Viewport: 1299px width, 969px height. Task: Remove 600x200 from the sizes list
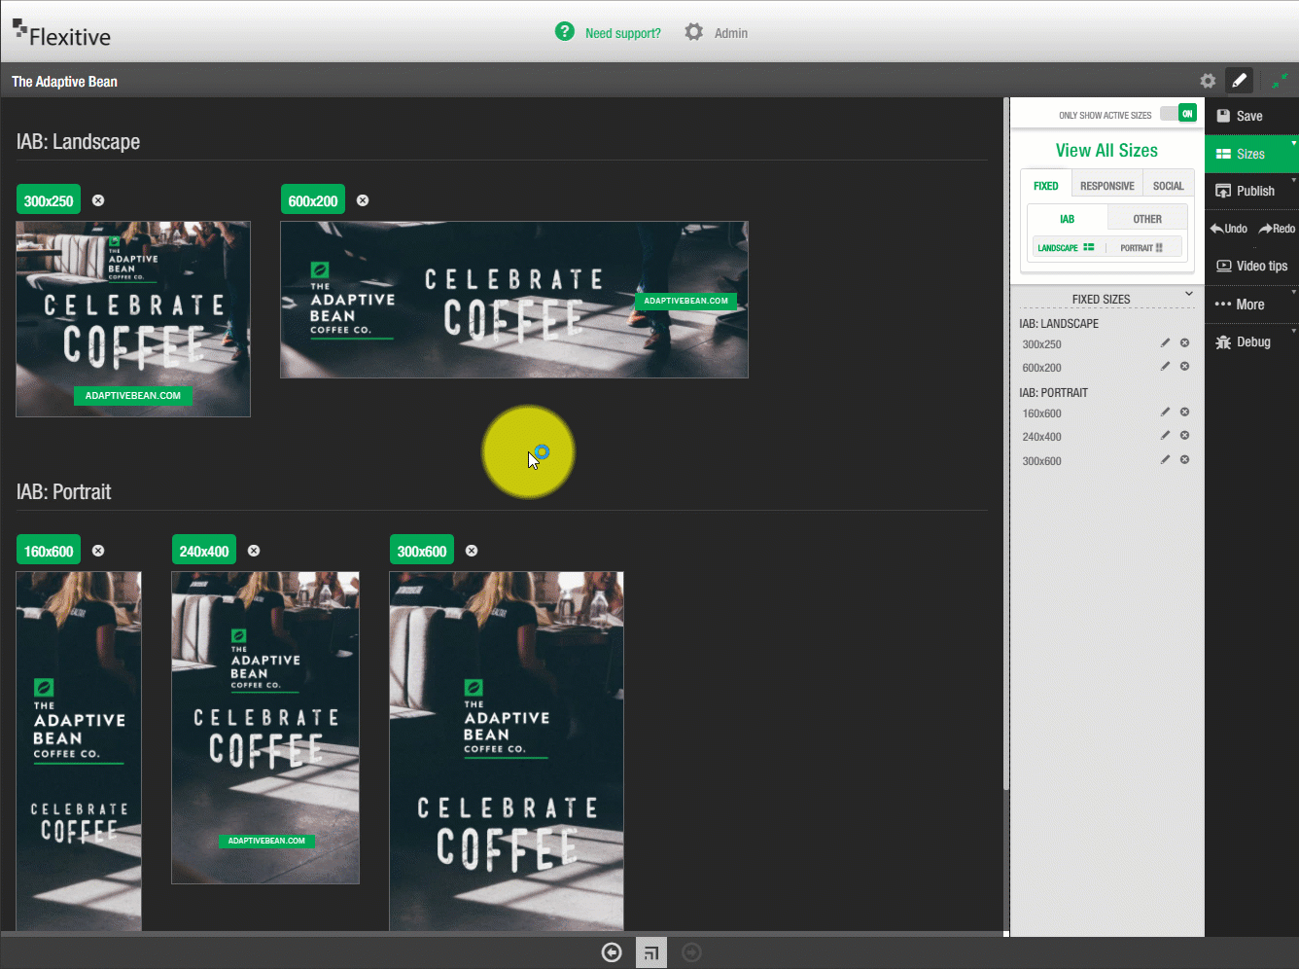[x=1184, y=367]
